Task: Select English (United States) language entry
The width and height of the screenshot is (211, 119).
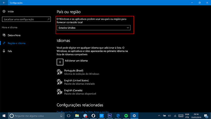Action: (x=80, y=82)
